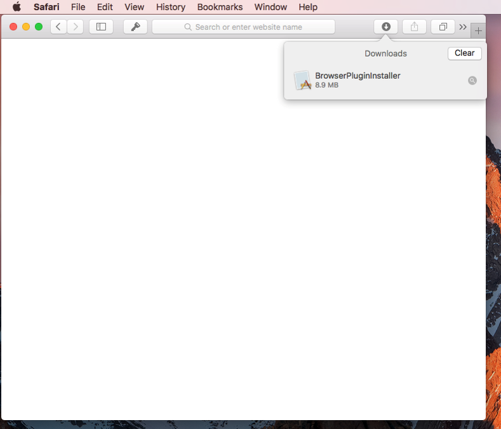Click the BrowserPluginInstaller file icon
This screenshot has height=429, width=501.
(302, 80)
